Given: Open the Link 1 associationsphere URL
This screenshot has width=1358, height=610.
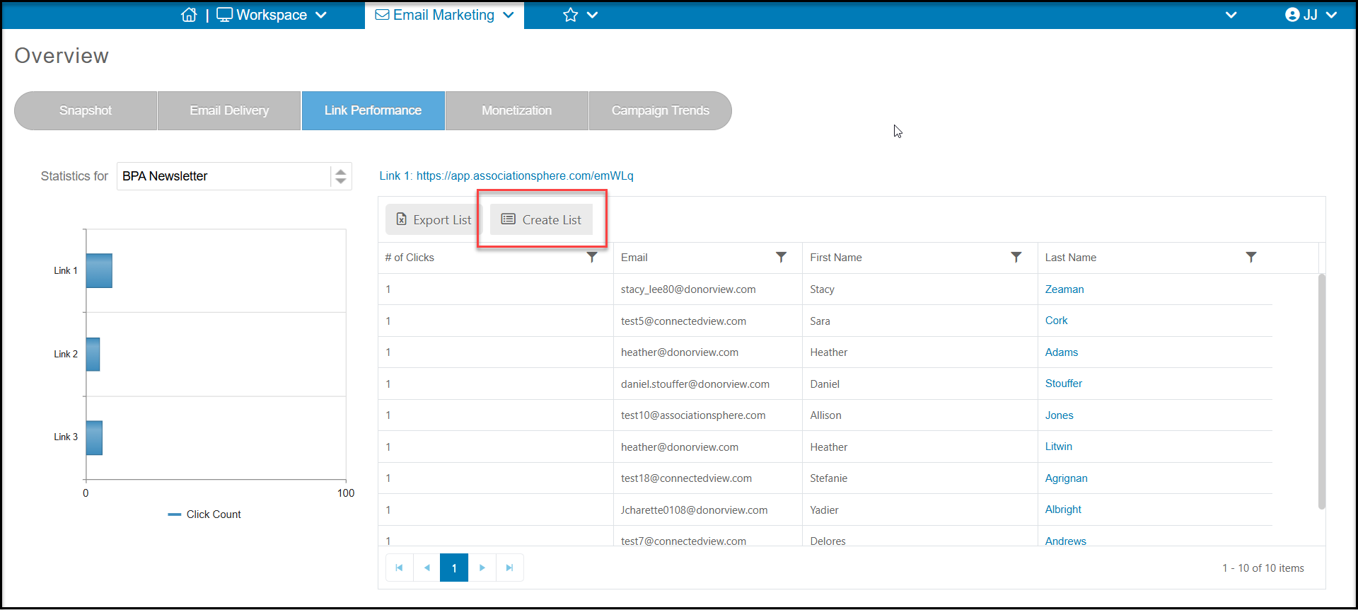Looking at the screenshot, I should pos(525,175).
